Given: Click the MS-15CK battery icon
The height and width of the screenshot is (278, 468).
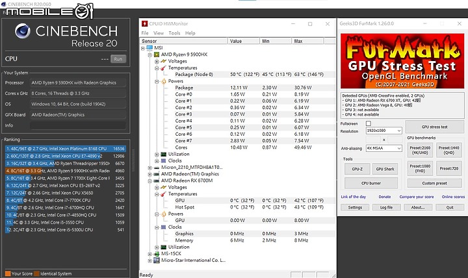Looking at the screenshot, I should pos(157,254).
